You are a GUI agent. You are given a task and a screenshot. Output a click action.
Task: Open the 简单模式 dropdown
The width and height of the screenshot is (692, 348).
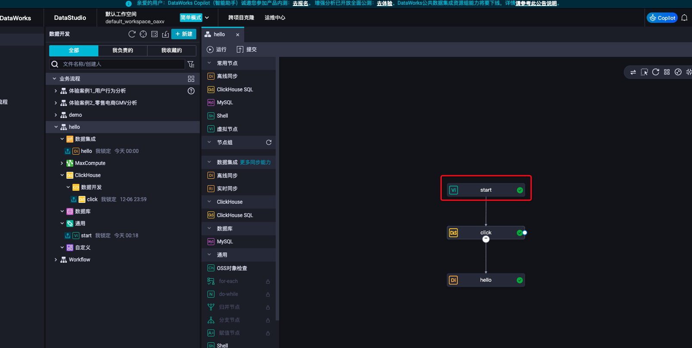(195, 18)
